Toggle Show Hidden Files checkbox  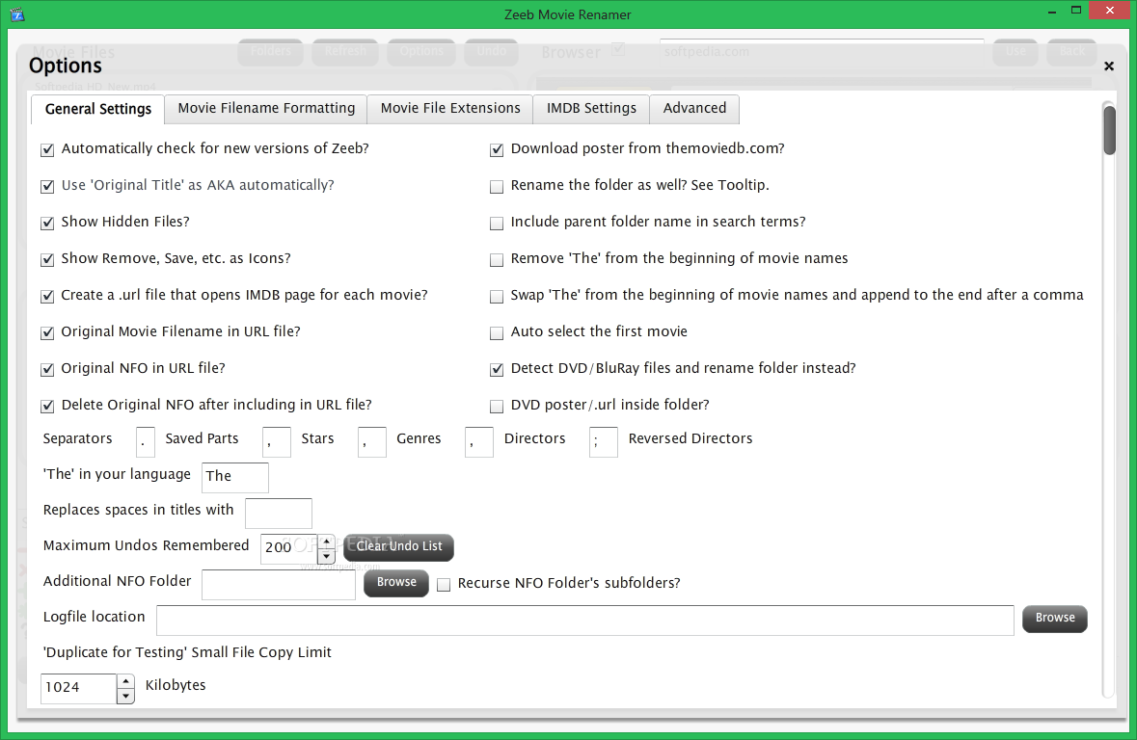(48, 224)
